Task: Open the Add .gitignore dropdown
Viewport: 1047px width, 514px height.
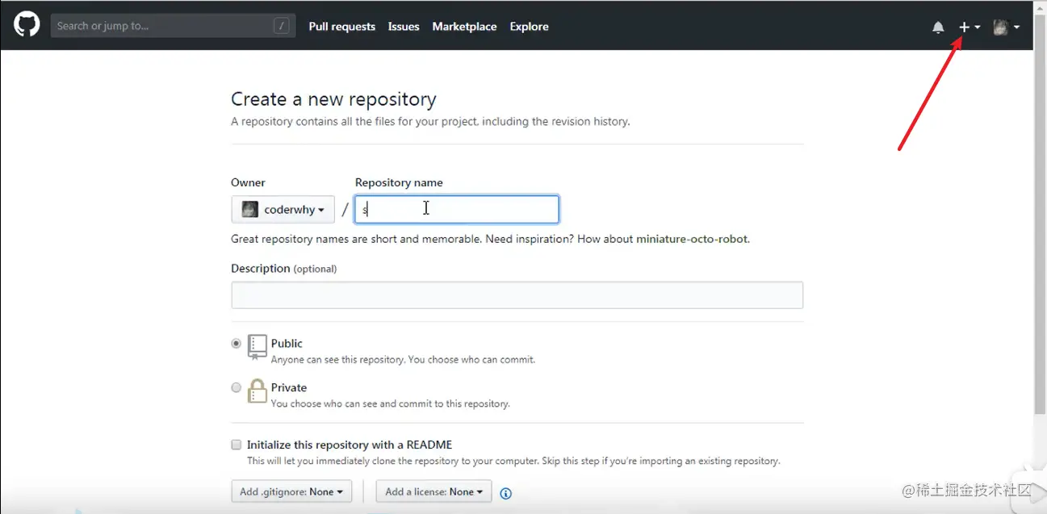Action: pyautogui.click(x=291, y=491)
